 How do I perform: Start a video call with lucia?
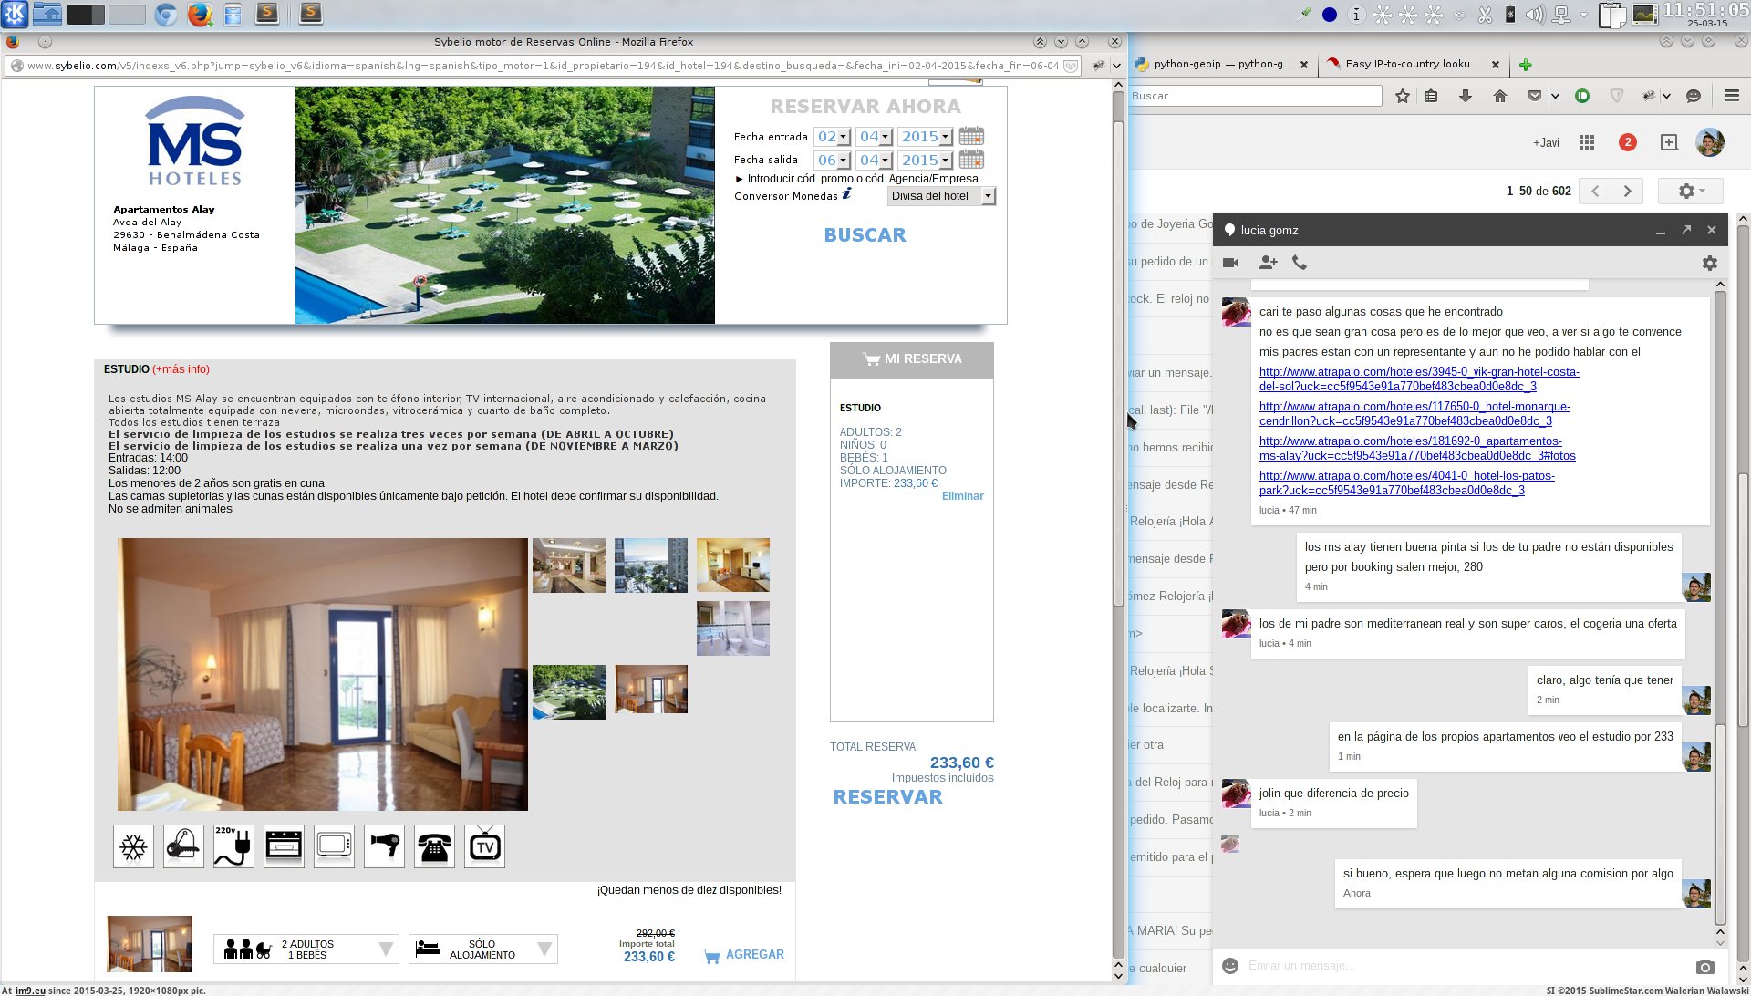coord(1230,263)
